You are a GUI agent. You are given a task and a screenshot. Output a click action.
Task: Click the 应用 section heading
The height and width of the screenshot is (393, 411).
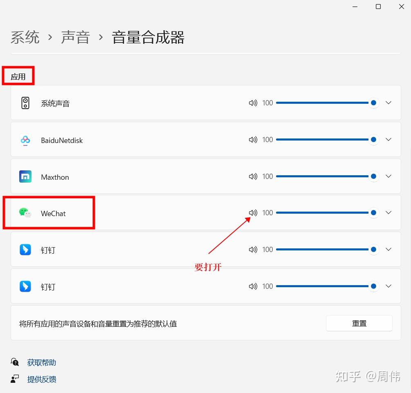pyautogui.click(x=18, y=77)
